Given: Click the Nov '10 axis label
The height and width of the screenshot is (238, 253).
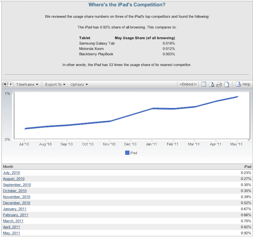Looking at the screenshot, I should (109, 144).
